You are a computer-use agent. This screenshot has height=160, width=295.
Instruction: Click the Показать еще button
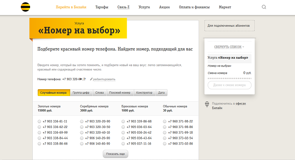[x=115, y=154]
